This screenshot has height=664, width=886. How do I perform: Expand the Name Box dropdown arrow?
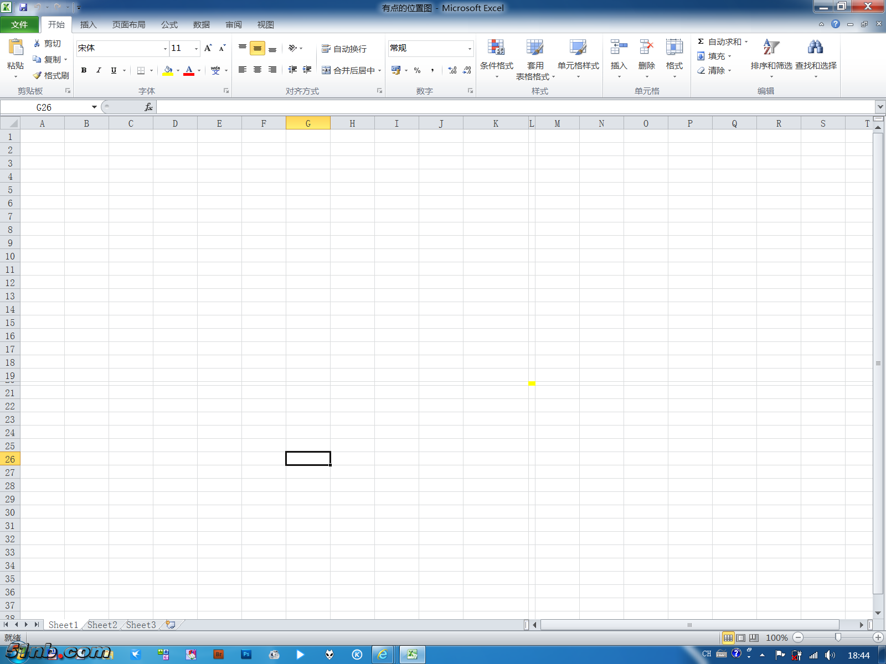click(x=94, y=107)
